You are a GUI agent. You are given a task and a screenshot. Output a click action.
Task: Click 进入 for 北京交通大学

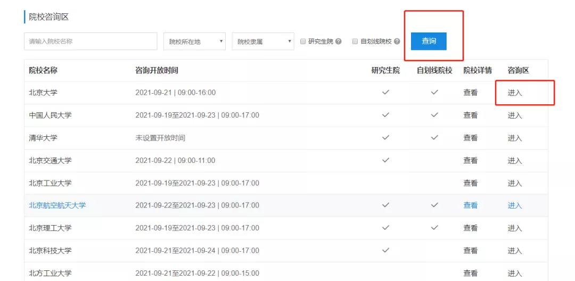[514, 161]
